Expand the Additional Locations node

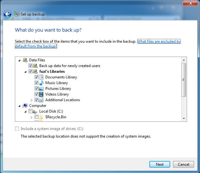pos(31,100)
